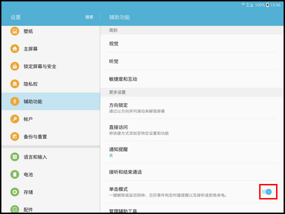The image size is (285, 214).
Task: Open 敏捷度和互动 (dexterity and interaction)
Action: coord(192,79)
